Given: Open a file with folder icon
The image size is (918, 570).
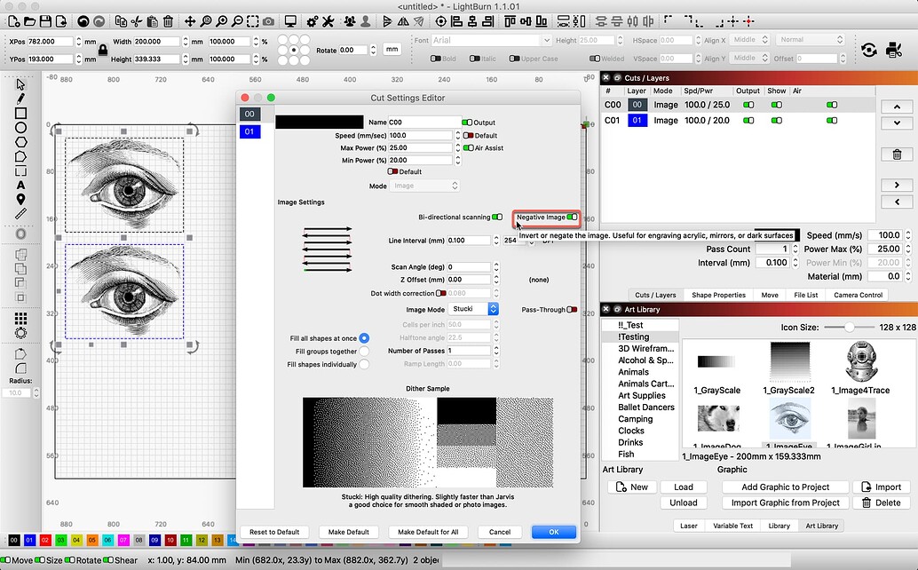Looking at the screenshot, I should (x=29, y=21).
